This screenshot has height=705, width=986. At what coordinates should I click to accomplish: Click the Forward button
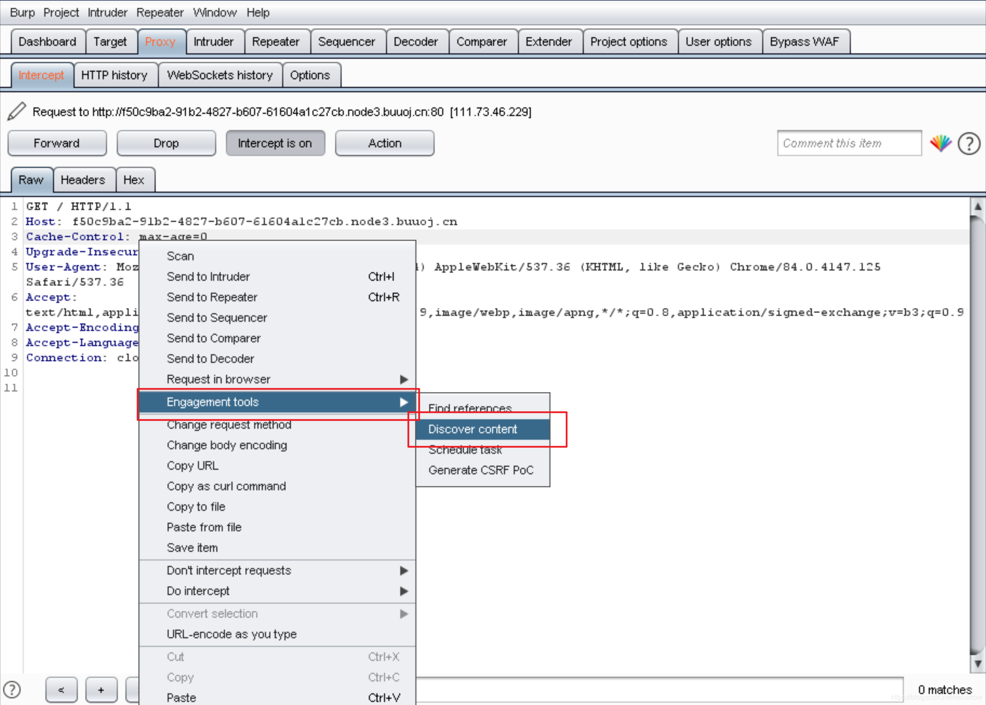57,143
